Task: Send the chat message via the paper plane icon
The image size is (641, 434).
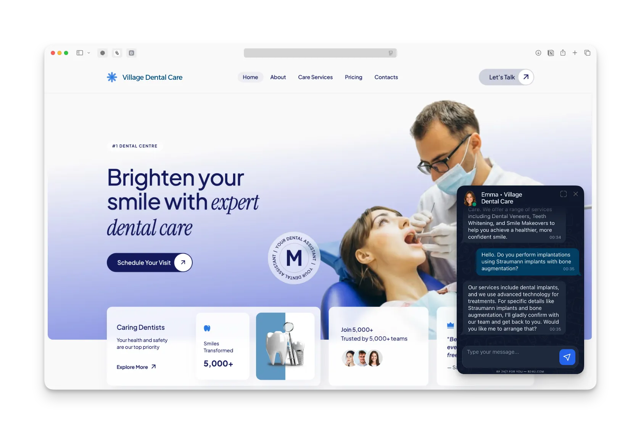Action: pos(567,357)
